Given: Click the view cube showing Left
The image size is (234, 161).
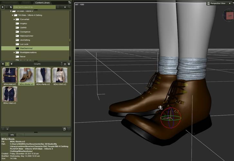Looking at the screenshot, I should (x=229, y=15).
